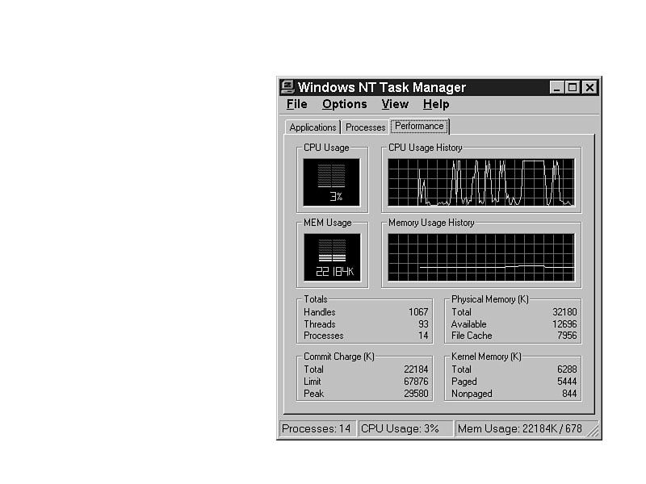Screen dimensions: 646x484
Task: Open the File menu
Action: [296, 104]
